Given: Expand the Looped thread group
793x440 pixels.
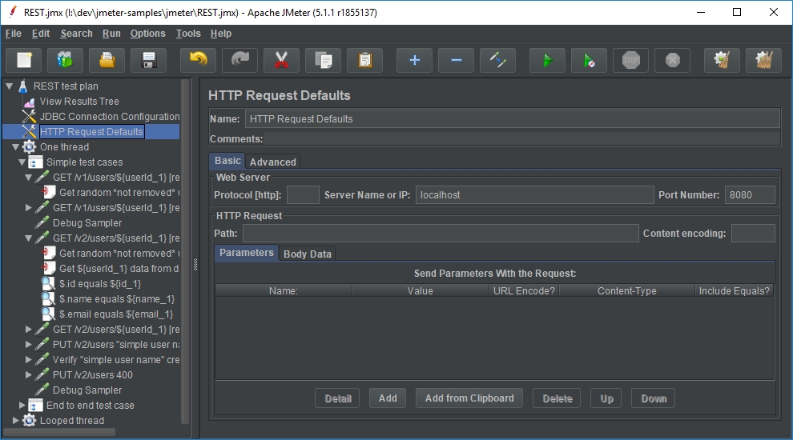Looking at the screenshot, I should point(16,420).
